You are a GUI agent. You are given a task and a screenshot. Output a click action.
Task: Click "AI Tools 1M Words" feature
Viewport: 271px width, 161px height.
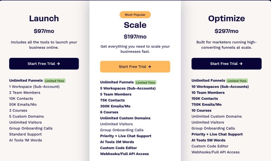tap(26, 140)
